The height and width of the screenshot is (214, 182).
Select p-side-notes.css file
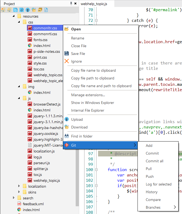47,51
